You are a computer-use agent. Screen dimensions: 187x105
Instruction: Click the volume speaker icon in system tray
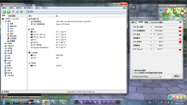[172, 102]
